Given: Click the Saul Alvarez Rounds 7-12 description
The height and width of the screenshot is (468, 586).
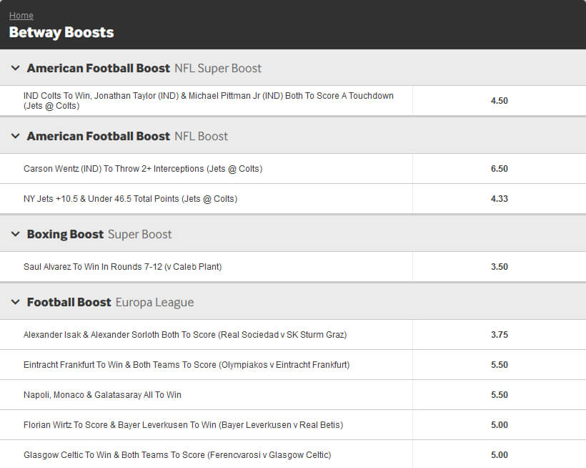Looking at the screenshot, I should tap(123, 267).
